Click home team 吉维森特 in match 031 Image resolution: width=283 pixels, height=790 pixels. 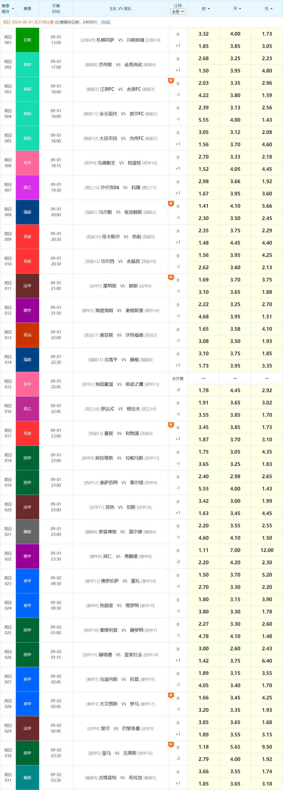point(108,778)
